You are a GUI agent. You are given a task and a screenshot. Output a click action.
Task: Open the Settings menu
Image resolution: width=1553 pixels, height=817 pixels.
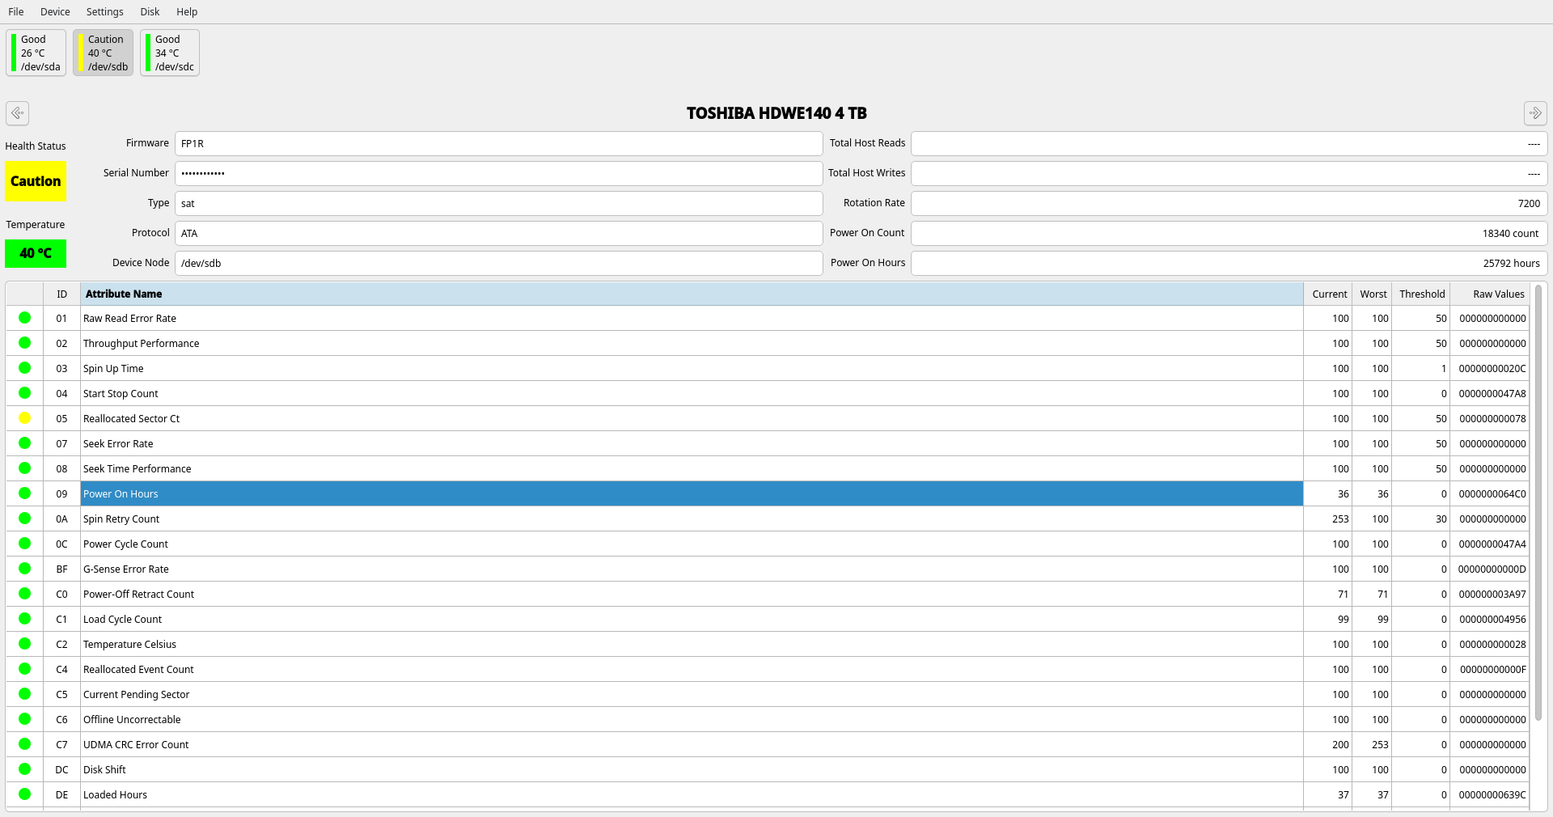click(x=105, y=12)
